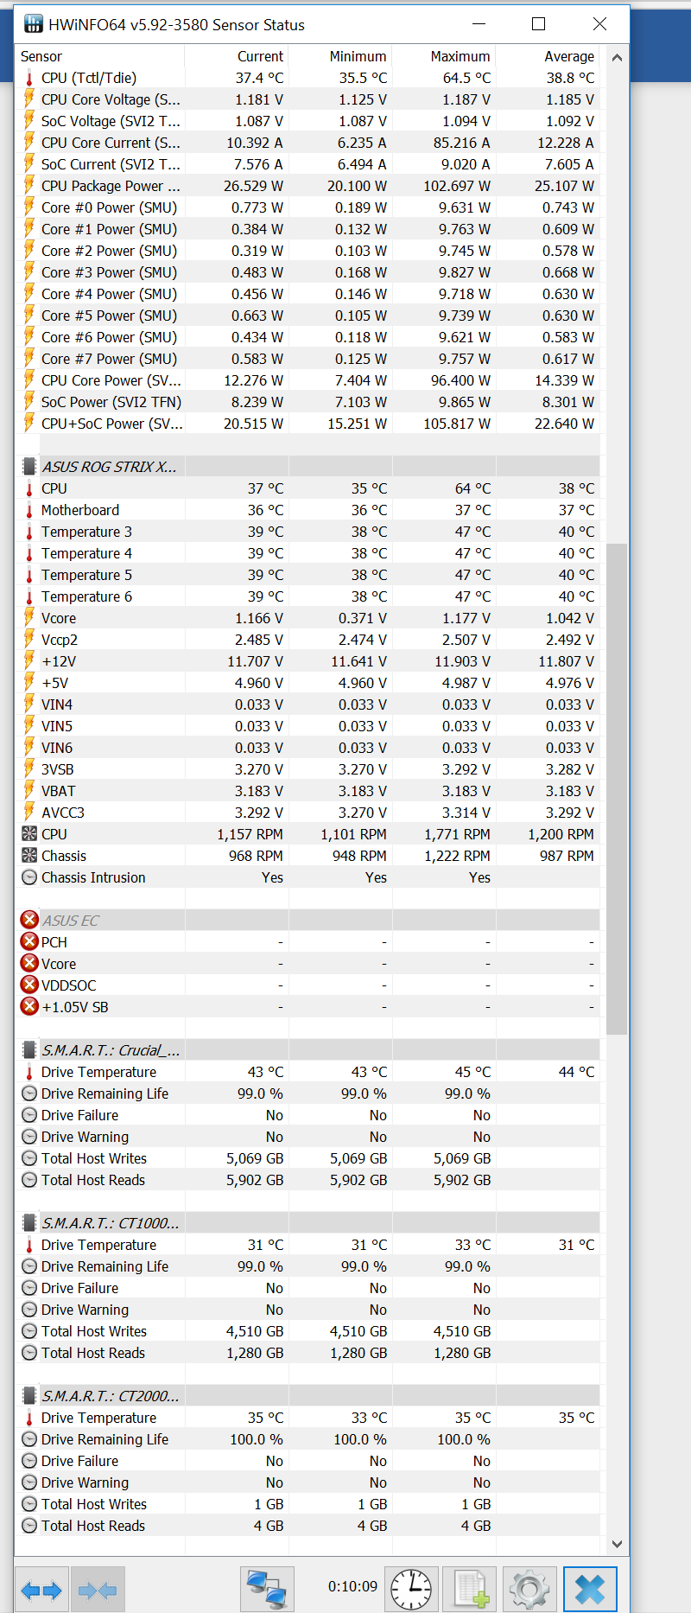Click the lightning icon beside +12V
Viewport: 691px width, 1613px height.
[29, 661]
